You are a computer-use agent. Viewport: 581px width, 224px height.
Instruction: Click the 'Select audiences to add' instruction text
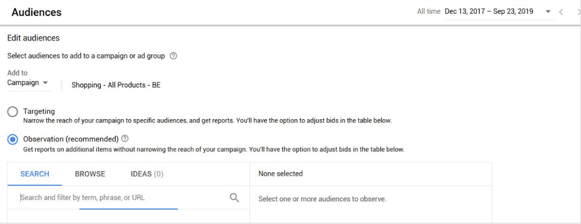coord(86,56)
